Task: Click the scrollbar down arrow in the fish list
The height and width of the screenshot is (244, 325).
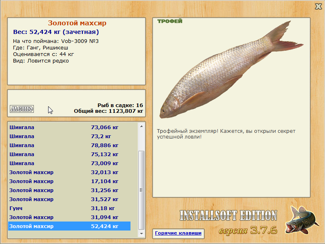Action: tap(141, 234)
